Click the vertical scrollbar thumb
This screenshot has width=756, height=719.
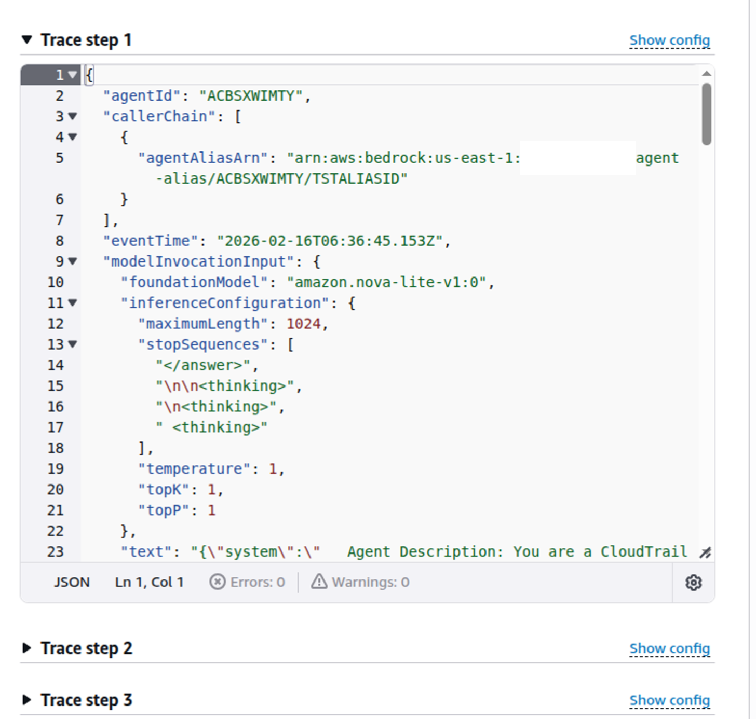(706, 114)
